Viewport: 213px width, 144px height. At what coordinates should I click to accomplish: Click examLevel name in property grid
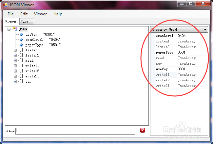165,36
